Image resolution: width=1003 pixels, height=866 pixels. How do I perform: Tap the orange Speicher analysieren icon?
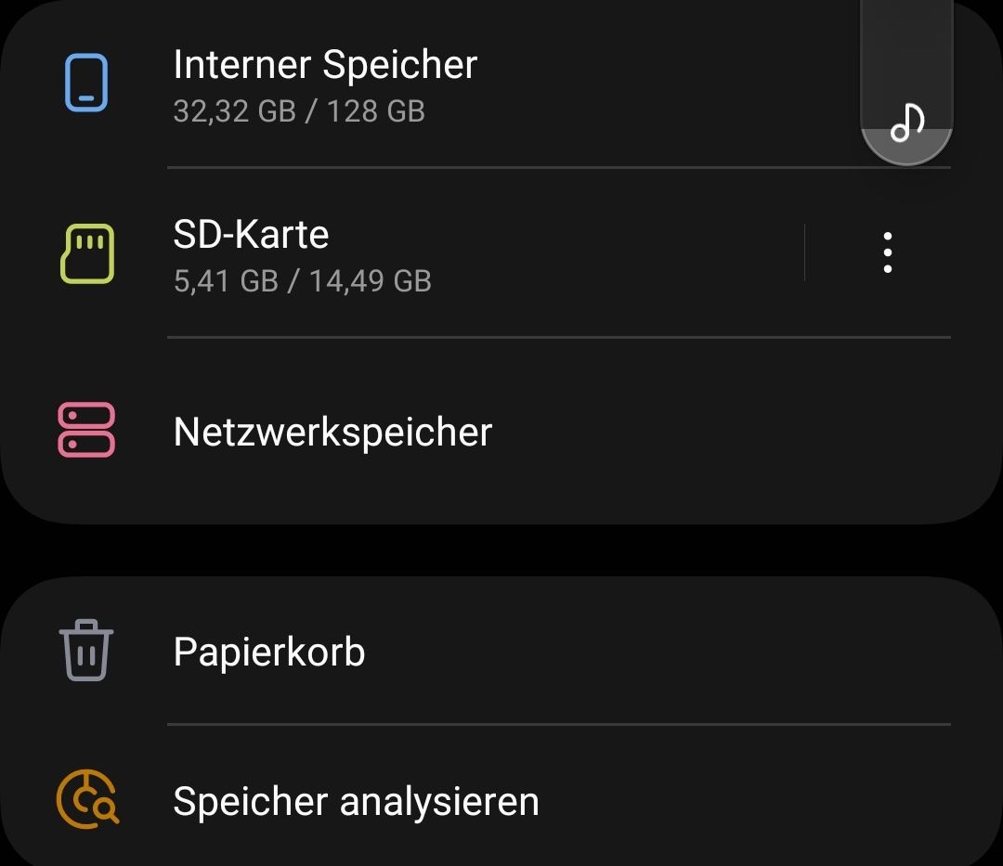pos(88,798)
